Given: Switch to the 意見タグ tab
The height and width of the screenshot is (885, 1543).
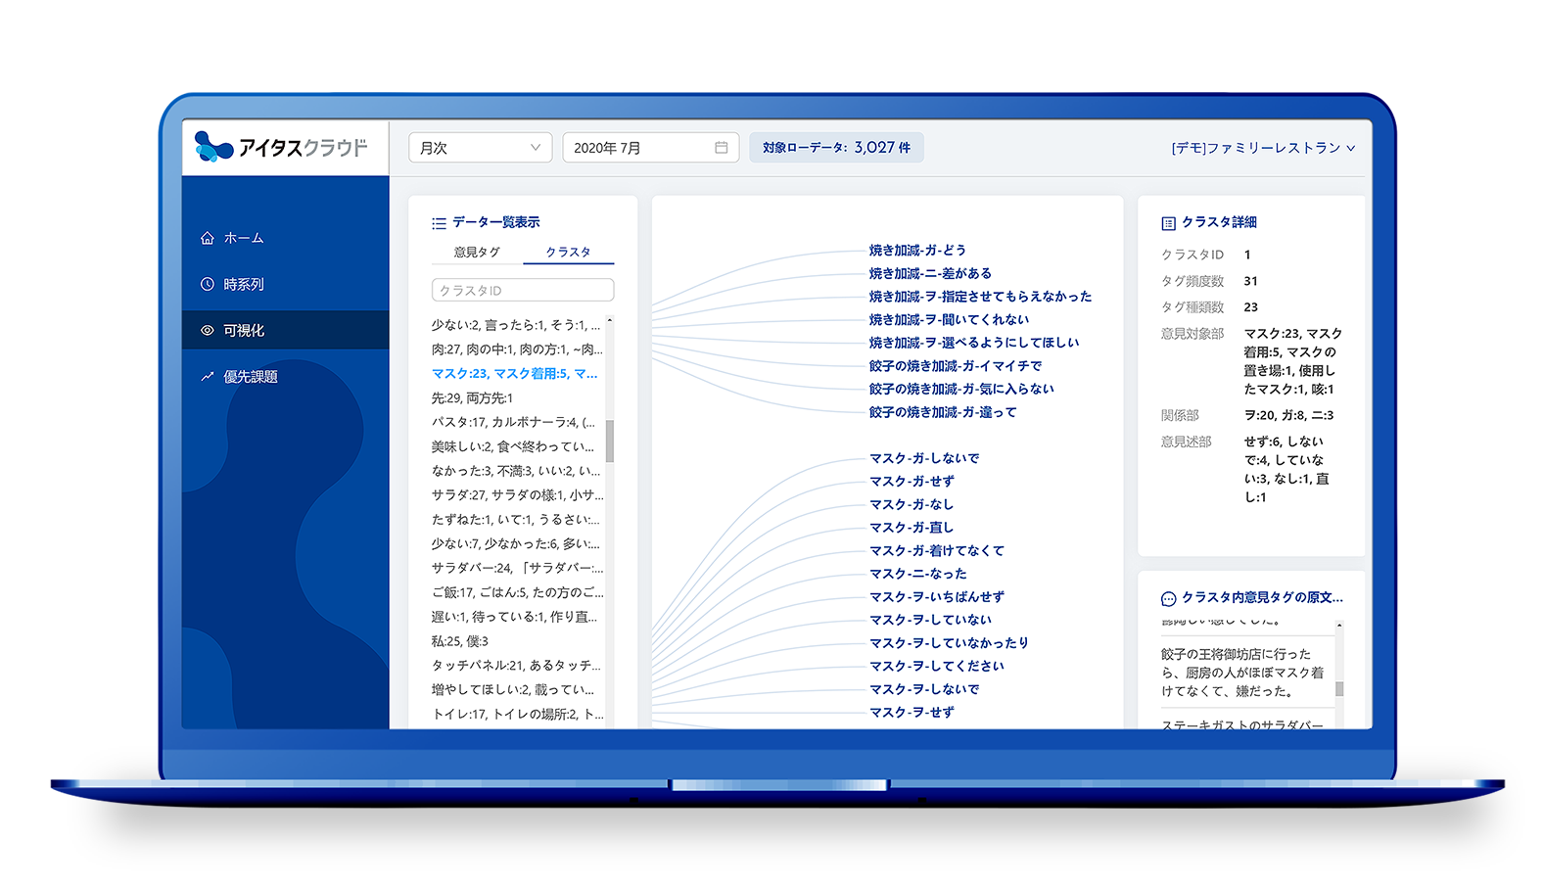Looking at the screenshot, I should click(477, 253).
